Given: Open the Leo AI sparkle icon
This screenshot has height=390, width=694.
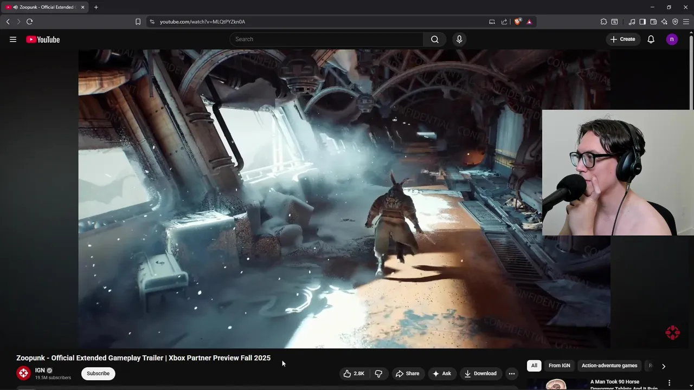Looking at the screenshot, I should click(x=664, y=22).
